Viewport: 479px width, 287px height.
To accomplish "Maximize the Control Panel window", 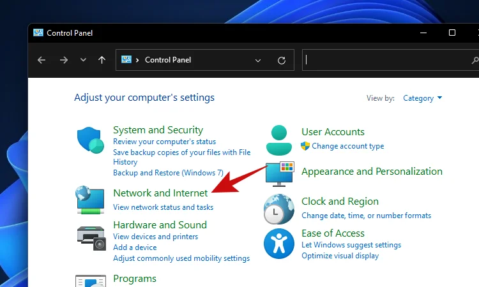I will tap(452, 33).
